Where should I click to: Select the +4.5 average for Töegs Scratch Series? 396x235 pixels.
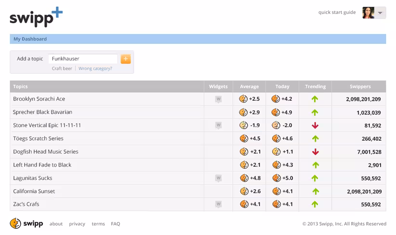click(255, 139)
